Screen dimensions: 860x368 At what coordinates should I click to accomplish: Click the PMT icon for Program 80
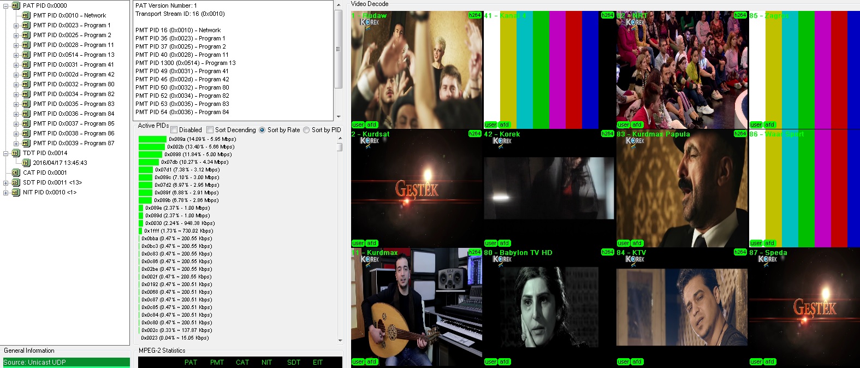26,84
